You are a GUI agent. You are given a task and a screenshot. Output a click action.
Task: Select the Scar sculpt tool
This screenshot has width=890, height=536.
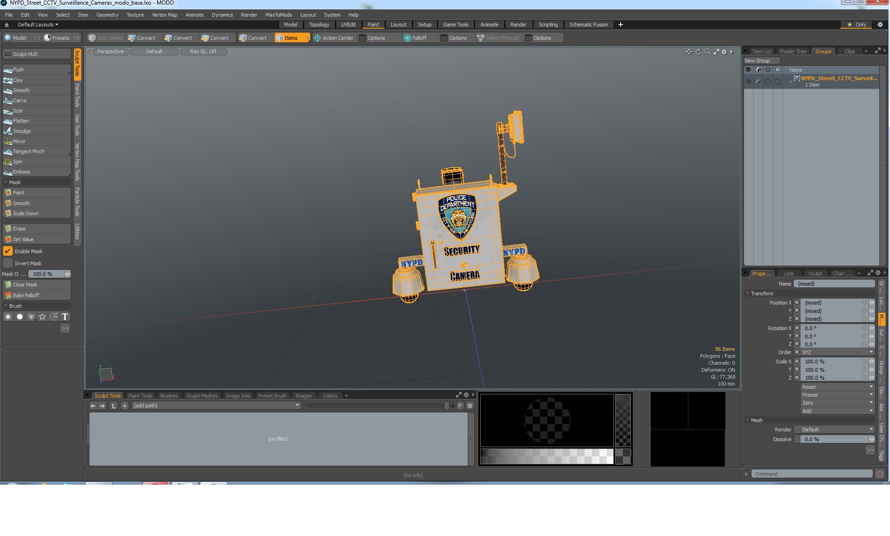click(37, 111)
